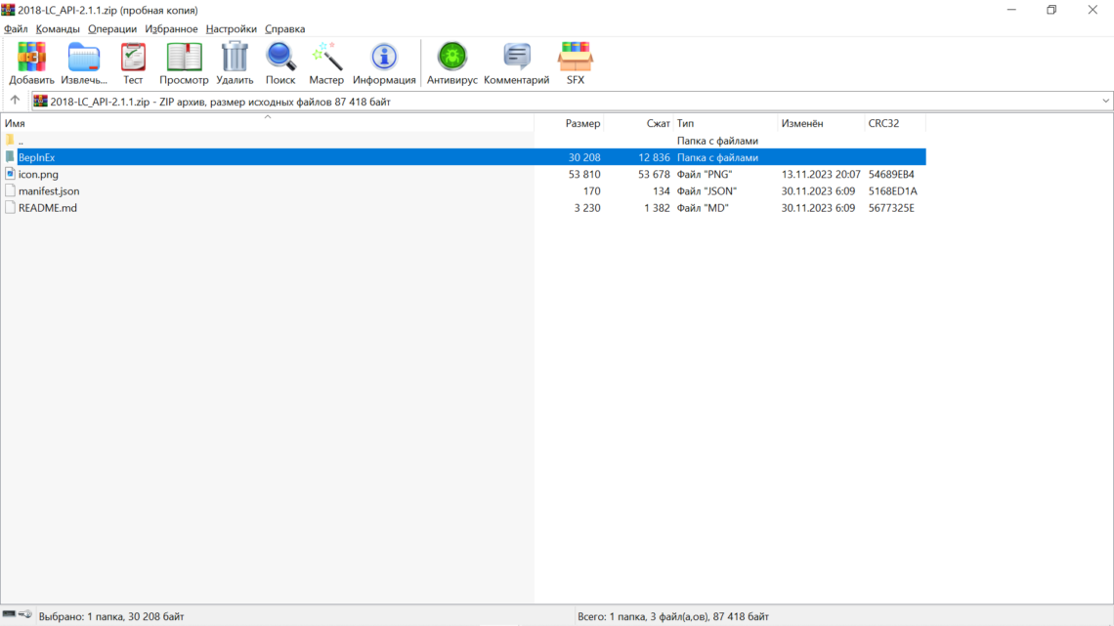Image resolution: width=1114 pixels, height=626 pixels.
Task: Open the Файл menu
Action: click(16, 29)
